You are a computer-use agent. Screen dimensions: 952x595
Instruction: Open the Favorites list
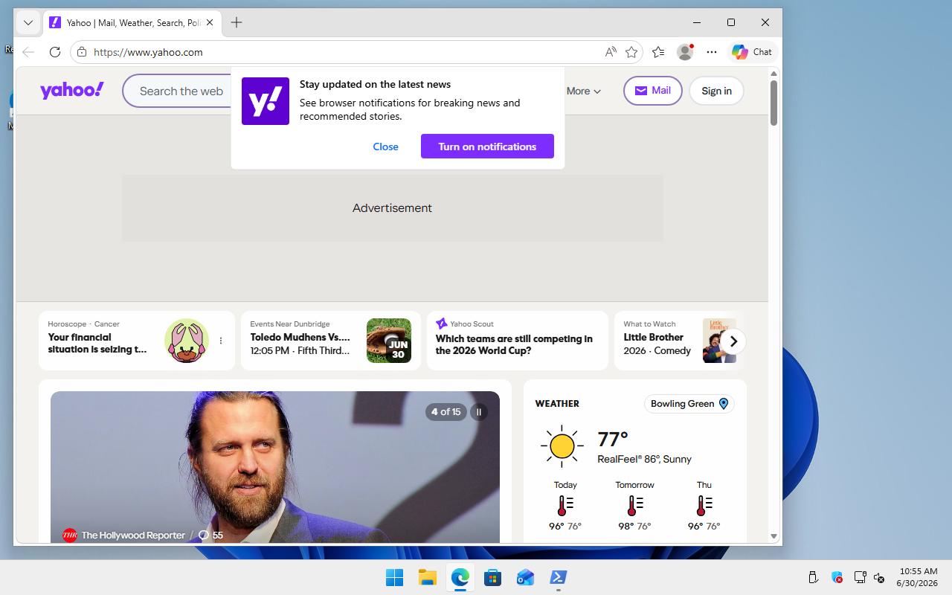[x=658, y=52]
